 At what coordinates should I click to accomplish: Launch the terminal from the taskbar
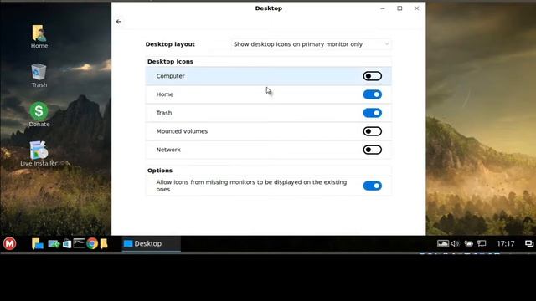79,243
